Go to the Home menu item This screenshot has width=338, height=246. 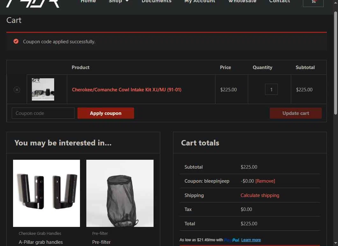[88, 1]
